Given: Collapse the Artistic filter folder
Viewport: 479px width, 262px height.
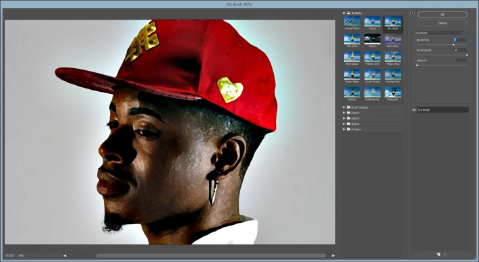Looking at the screenshot, I should (343, 13).
